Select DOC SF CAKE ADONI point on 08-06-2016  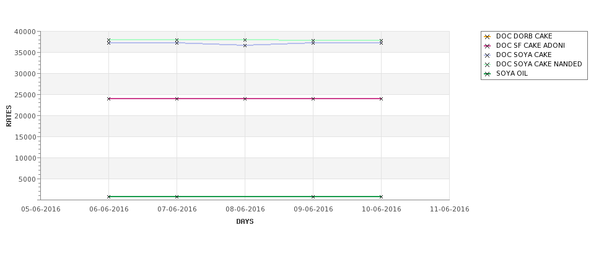pyautogui.click(x=245, y=99)
